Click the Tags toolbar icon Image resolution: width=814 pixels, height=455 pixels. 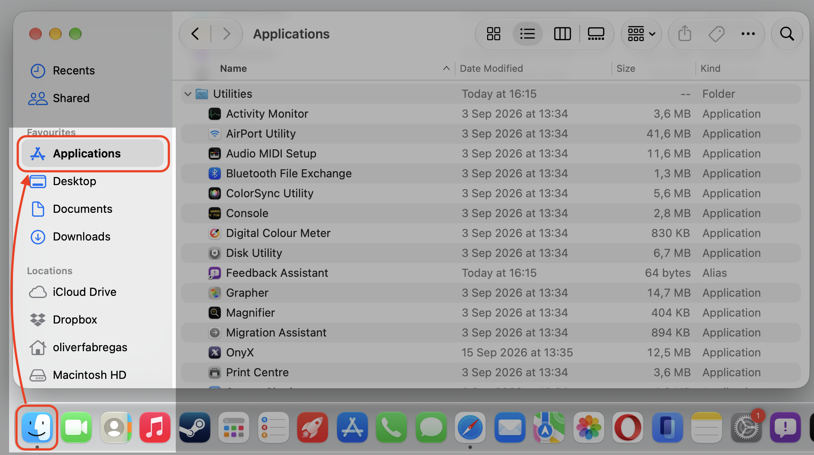coord(717,34)
